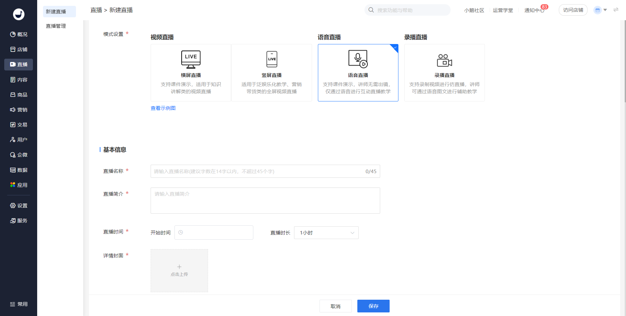Screen dimensions: 626x316
Task: Select 录播直播 recorded live mode
Action: tap(444, 73)
